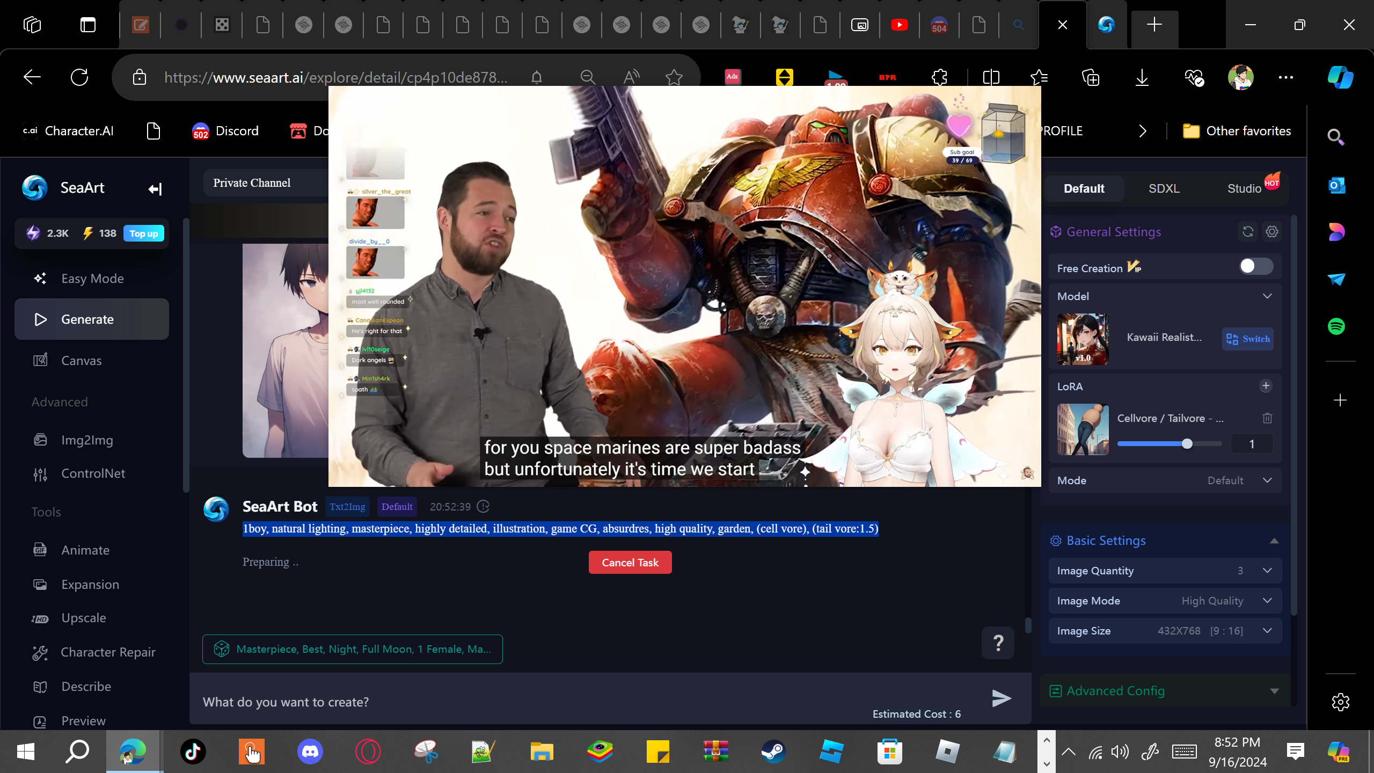Click the suggested prompt dice chip
This screenshot has width=1374, height=773.
tap(353, 650)
